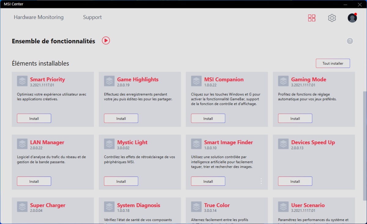Click version 2.0.0.22 under LAN Manager
This screenshot has width=367, height=224.
pyautogui.click(x=36, y=148)
